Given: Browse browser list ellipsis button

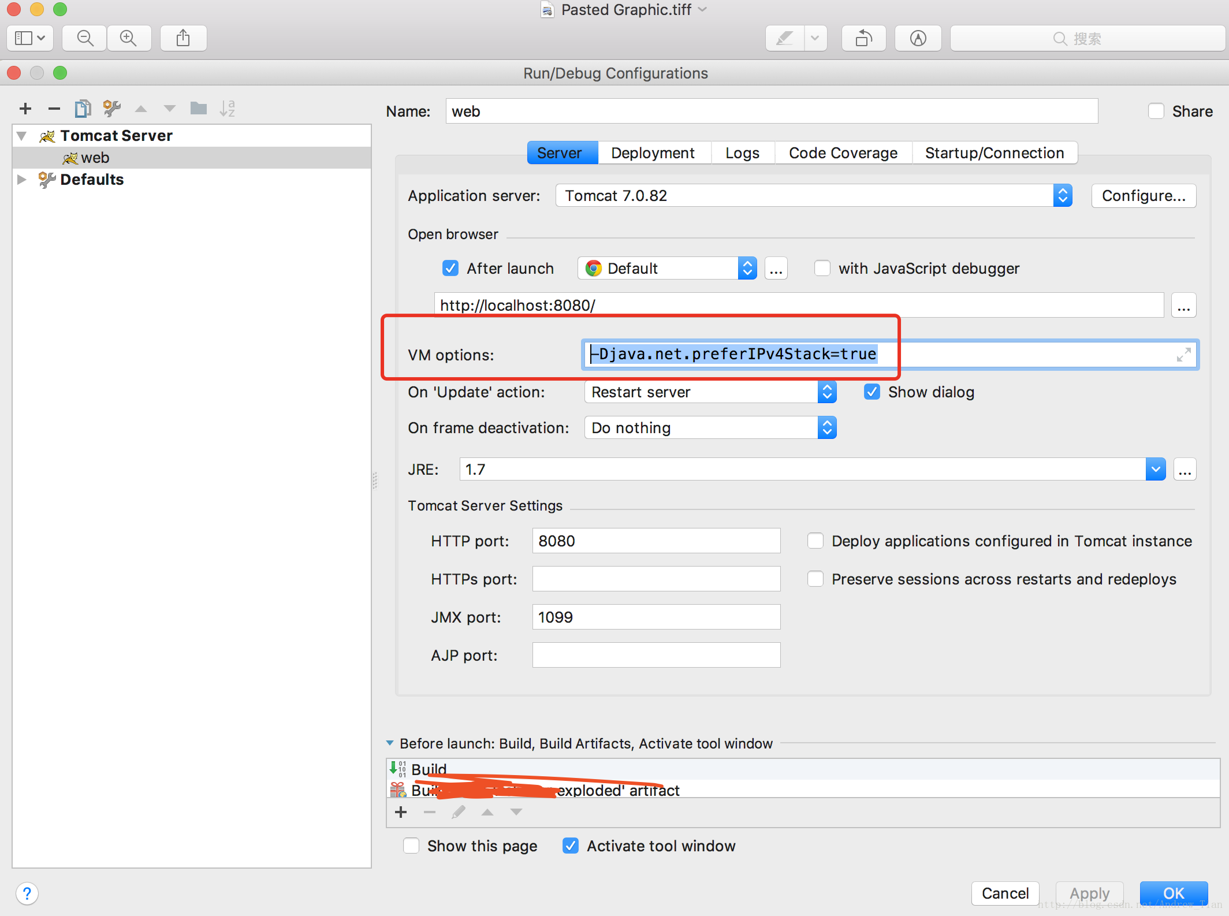Looking at the screenshot, I should [x=776, y=269].
